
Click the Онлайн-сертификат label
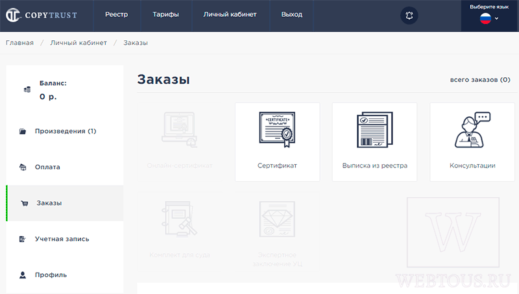point(180,165)
